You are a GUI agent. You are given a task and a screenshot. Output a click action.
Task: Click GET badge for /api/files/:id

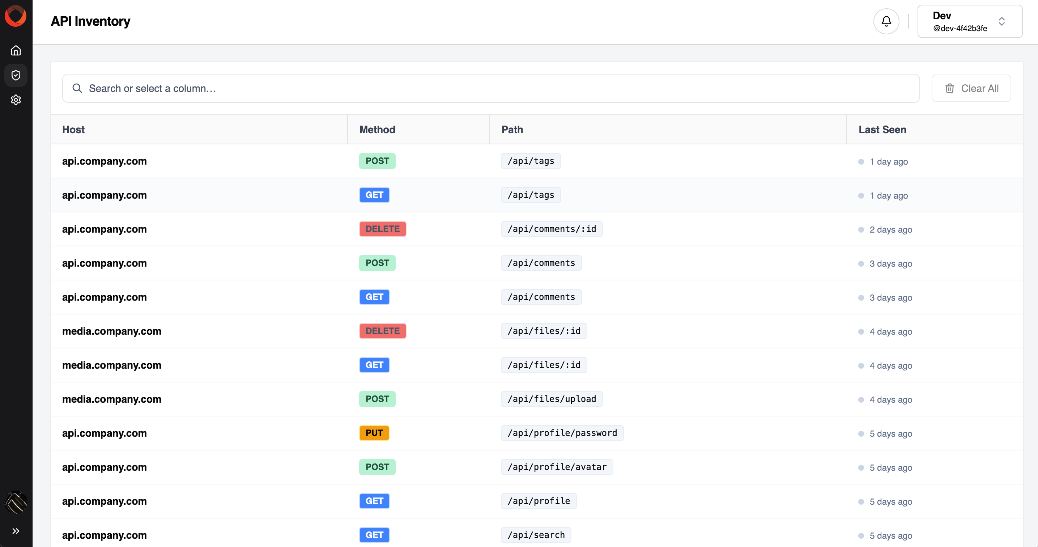tap(374, 365)
